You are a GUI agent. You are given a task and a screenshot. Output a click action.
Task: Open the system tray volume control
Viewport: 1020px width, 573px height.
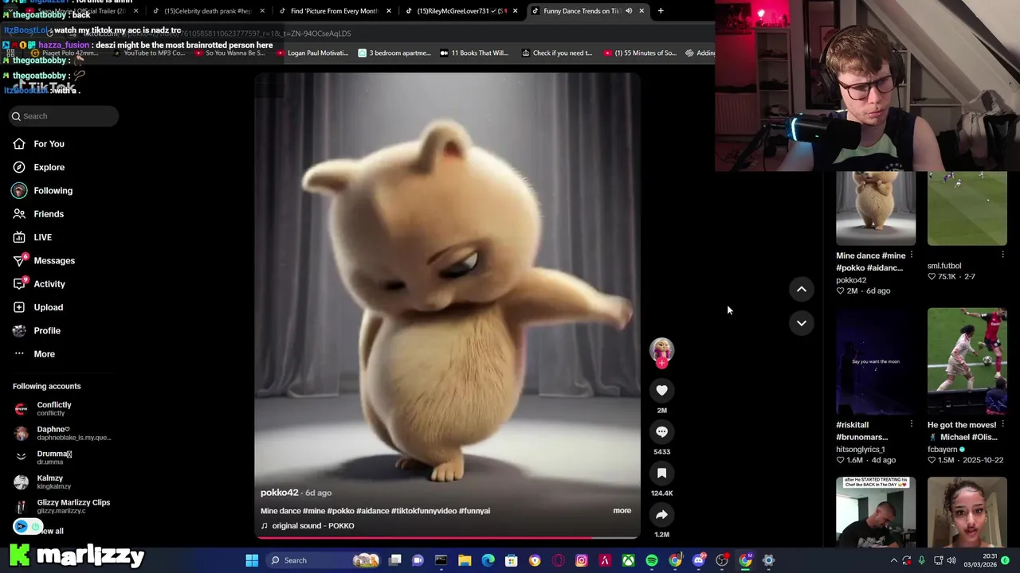point(952,560)
